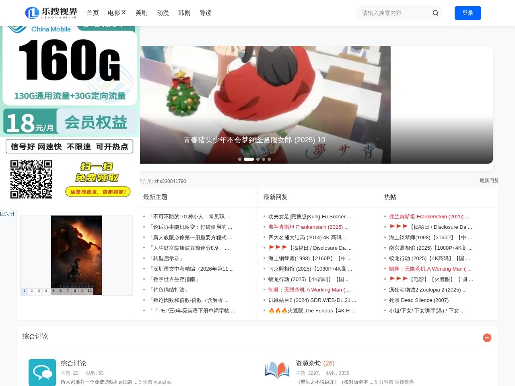Select the 热帖 column header
Screen dimensions: 515x386
[390, 197]
